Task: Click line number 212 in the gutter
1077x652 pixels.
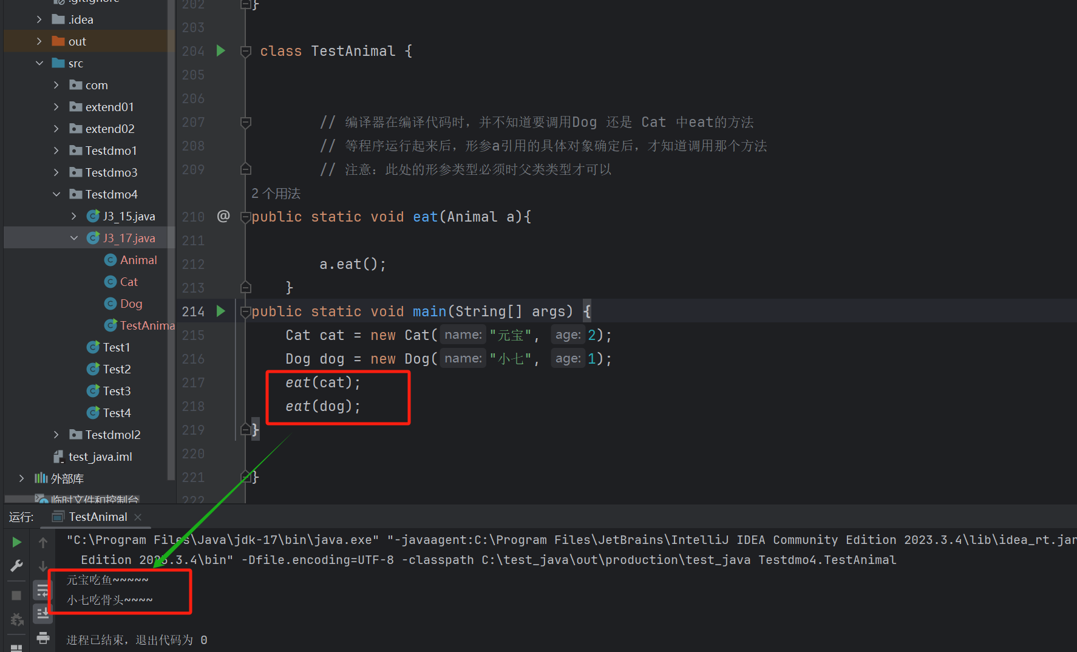Action: [x=193, y=264]
